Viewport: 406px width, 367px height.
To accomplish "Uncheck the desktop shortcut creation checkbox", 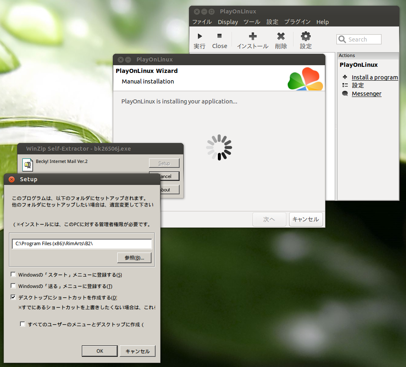I will click(x=13, y=297).
